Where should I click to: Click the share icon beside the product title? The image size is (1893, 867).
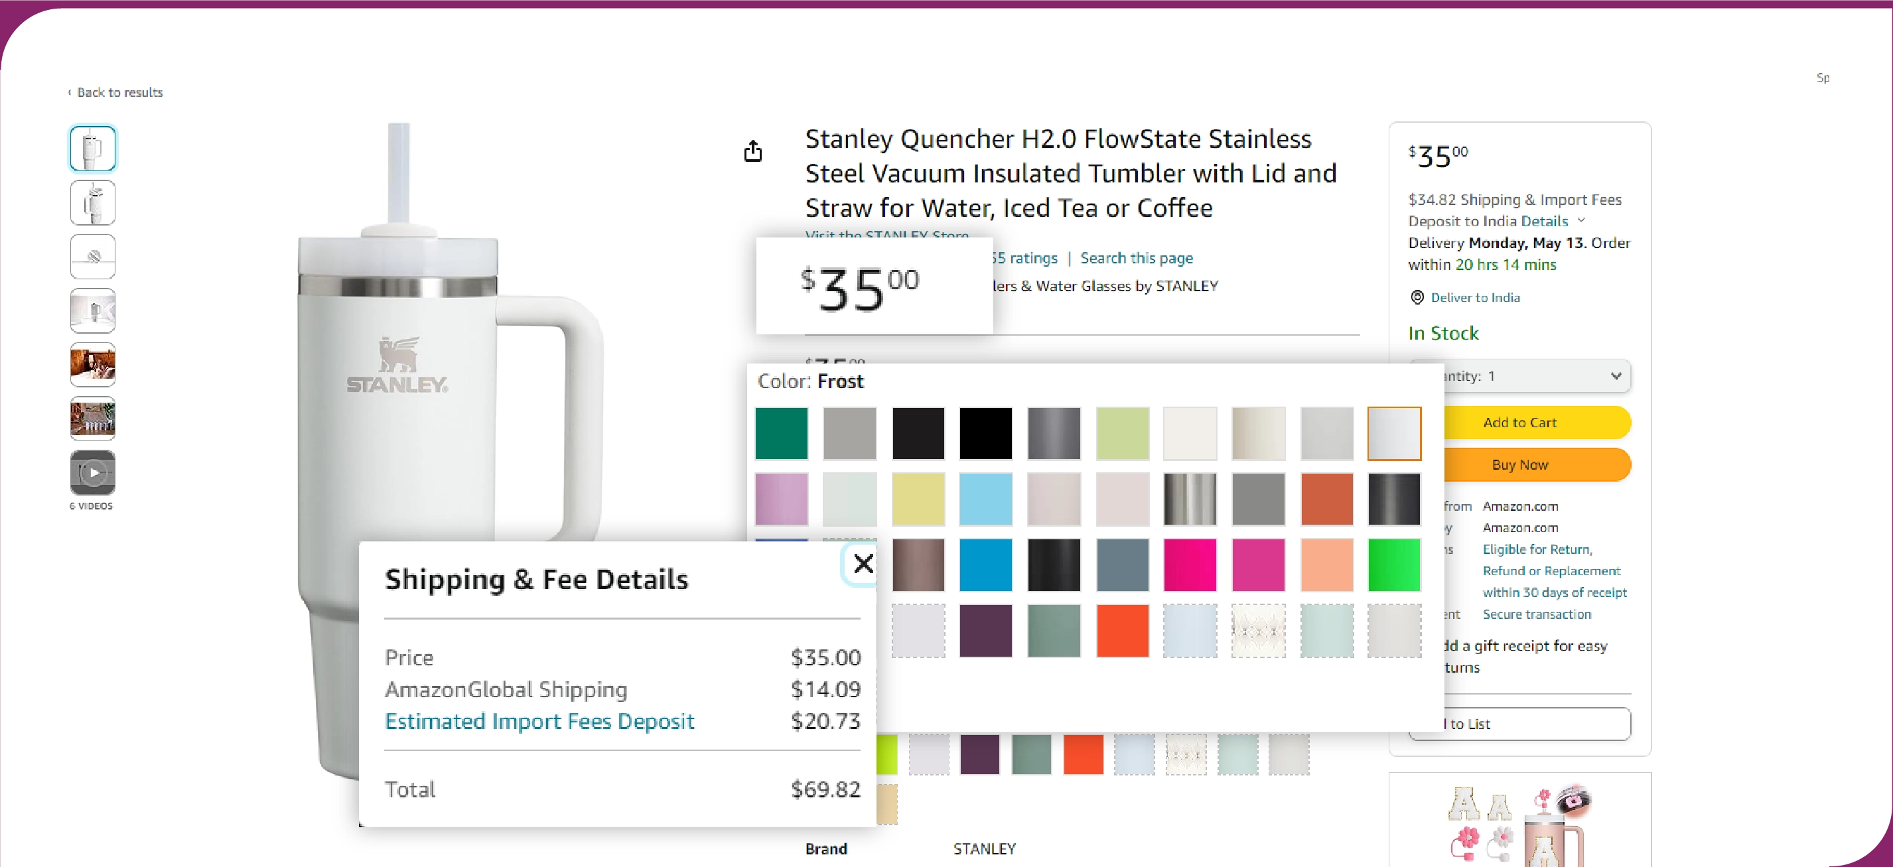(x=752, y=151)
